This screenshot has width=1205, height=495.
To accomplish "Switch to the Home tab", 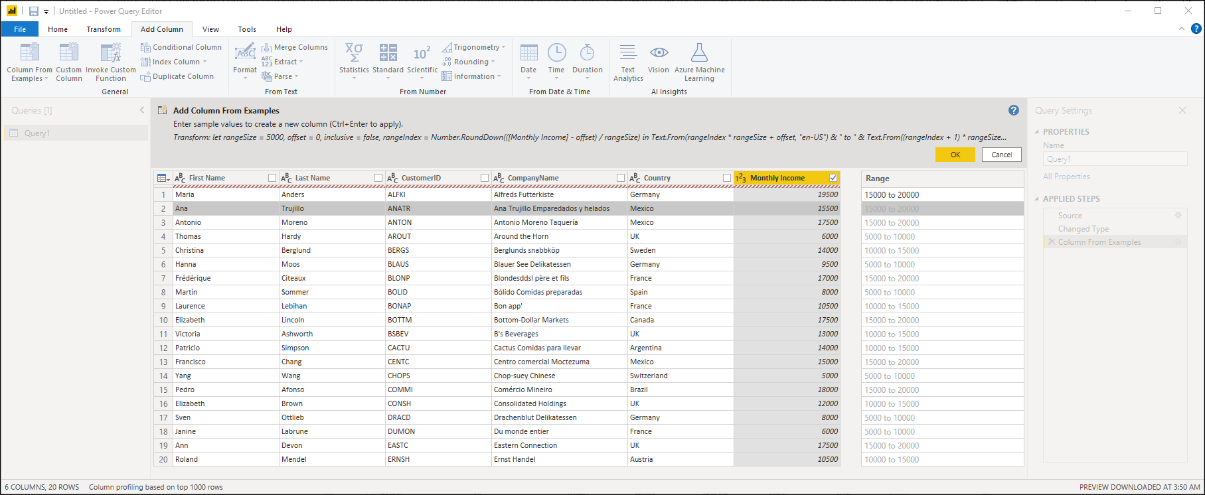I will (58, 29).
